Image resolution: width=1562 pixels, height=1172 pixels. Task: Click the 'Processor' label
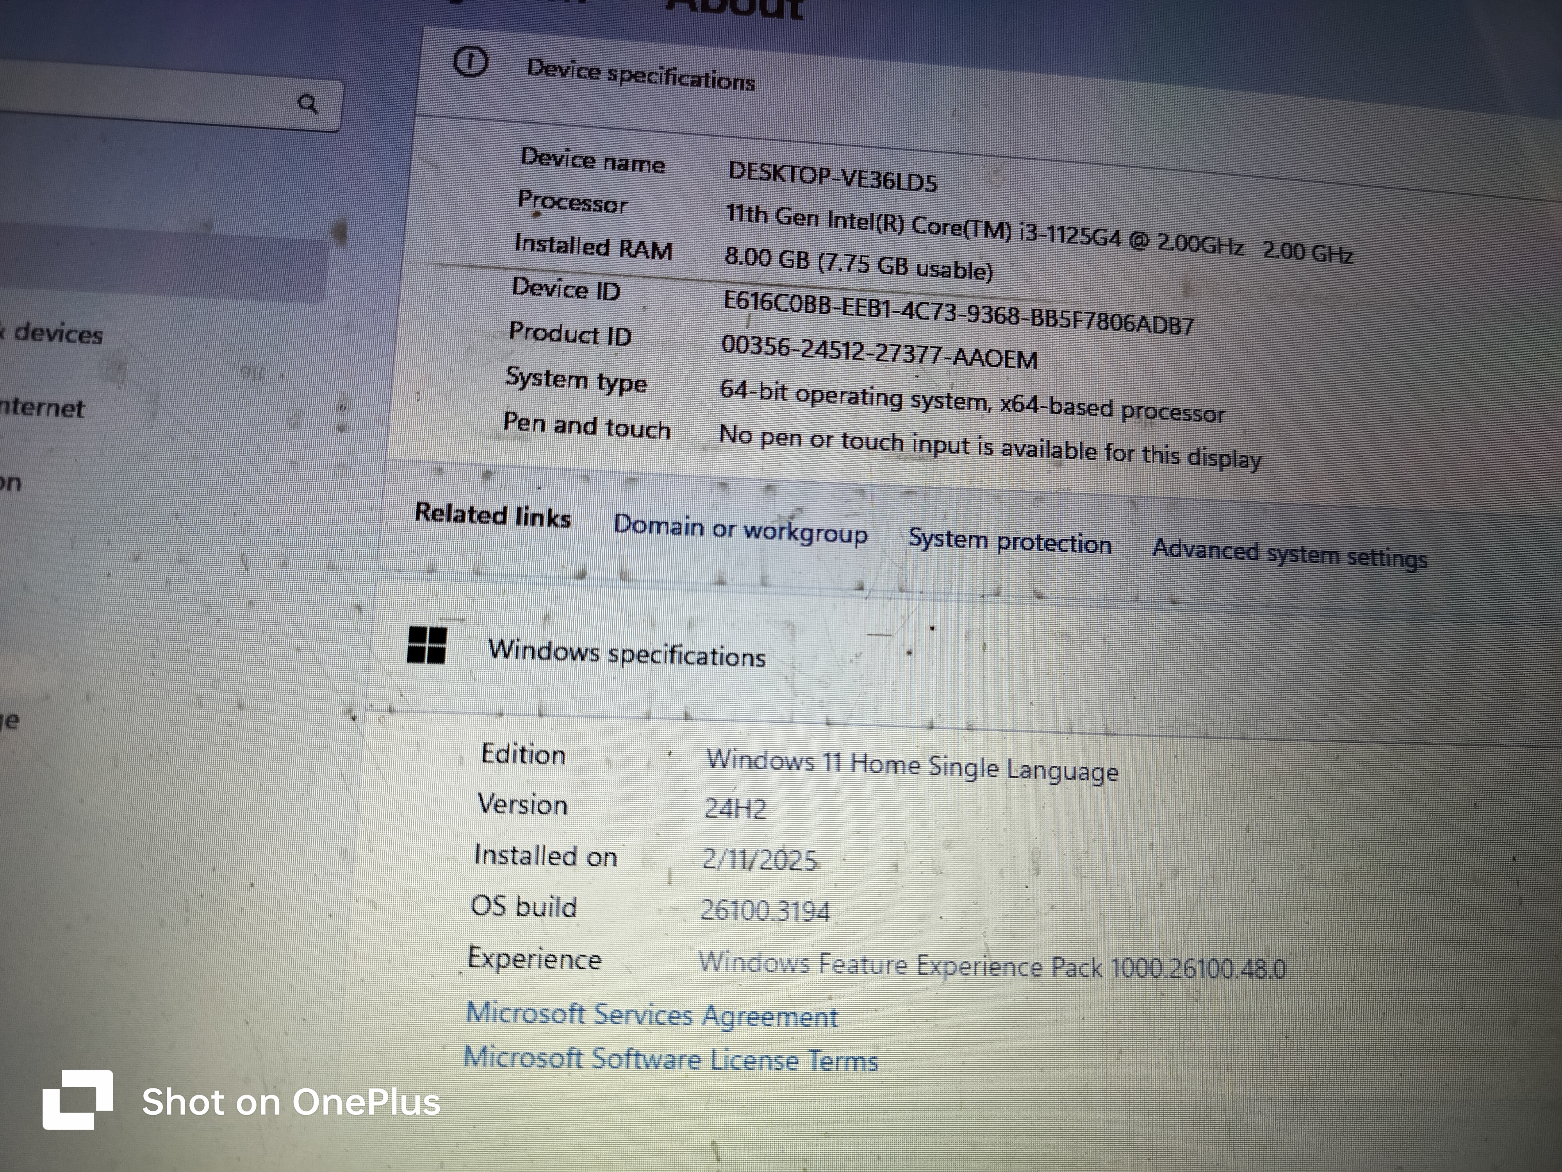coord(572,202)
